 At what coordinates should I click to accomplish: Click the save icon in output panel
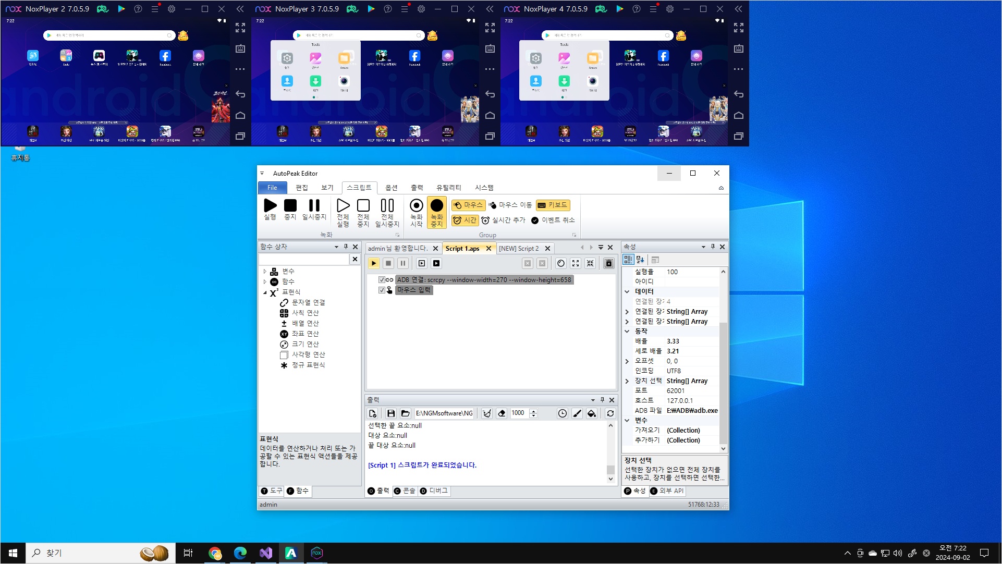391,413
